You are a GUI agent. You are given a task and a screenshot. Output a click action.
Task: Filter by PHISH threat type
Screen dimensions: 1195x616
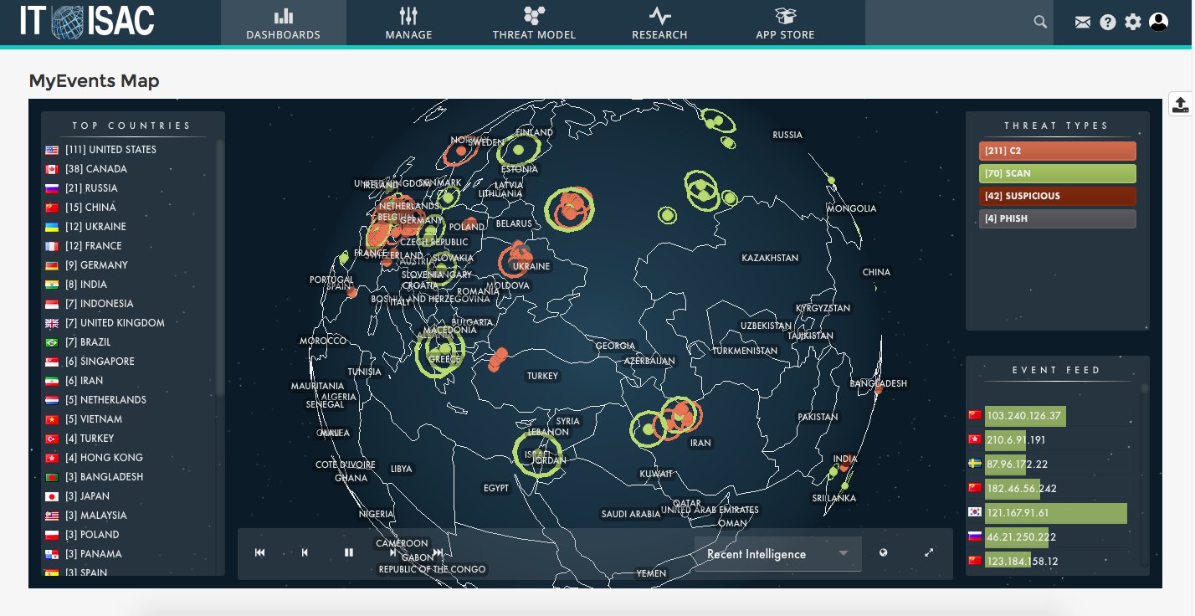click(1058, 219)
